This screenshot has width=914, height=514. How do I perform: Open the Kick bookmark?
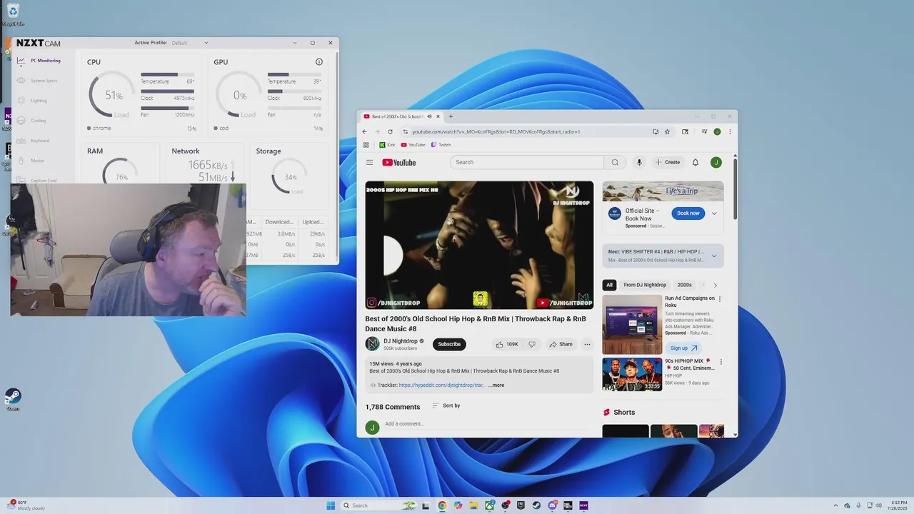tap(387, 145)
